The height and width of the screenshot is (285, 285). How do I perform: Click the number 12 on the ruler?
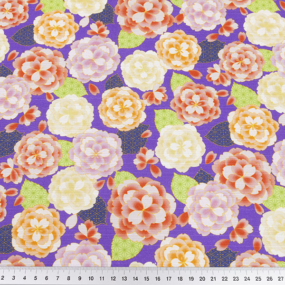point(113,278)
